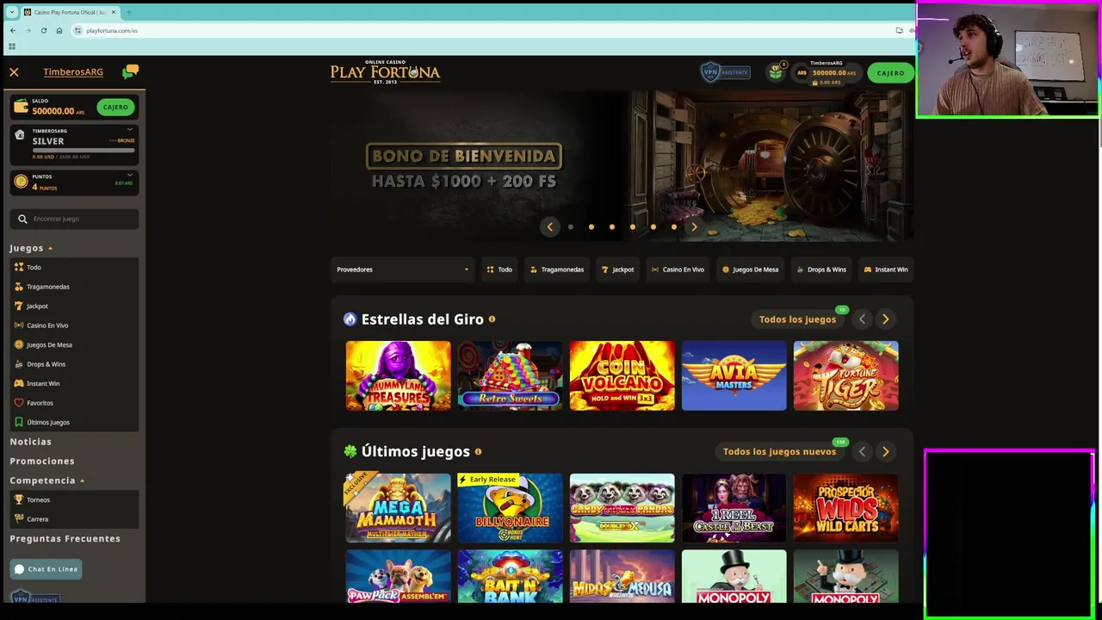This screenshot has height=620, width=1102.
Task: Select the second banner carousel dot
Action: pos(591,227)
